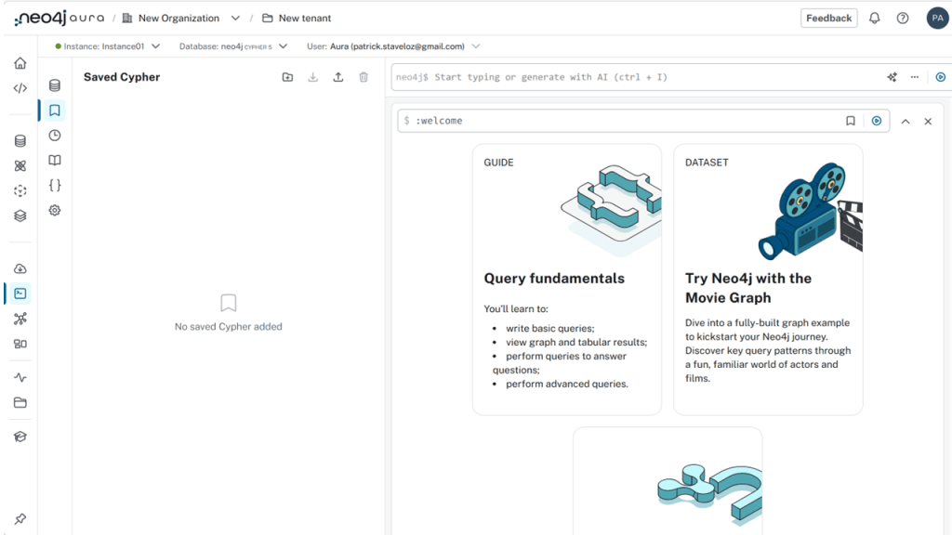Open the parameters curly braces panel
The height and width of the screenshot is (535, 952).
pyautogui.click(x=55, y=186)
